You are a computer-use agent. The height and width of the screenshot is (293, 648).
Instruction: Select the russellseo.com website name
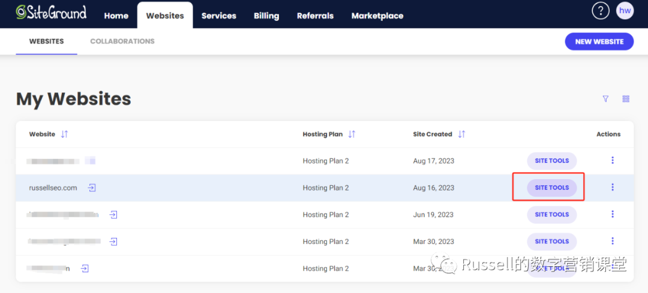pyautogui.click(x=53, y=188)
